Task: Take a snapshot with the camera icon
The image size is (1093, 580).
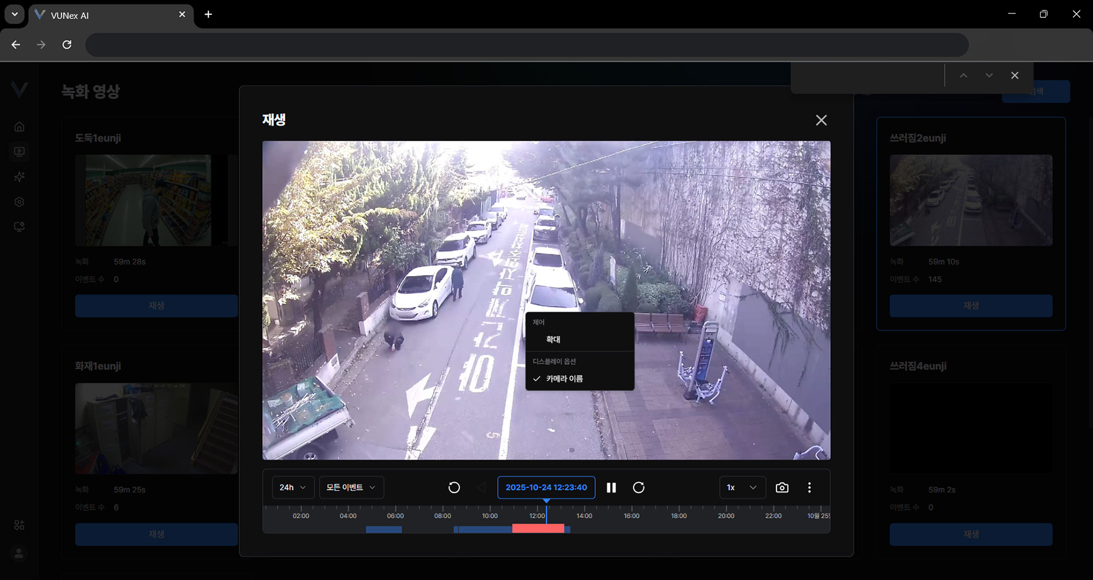Action: tap(782, 488)
